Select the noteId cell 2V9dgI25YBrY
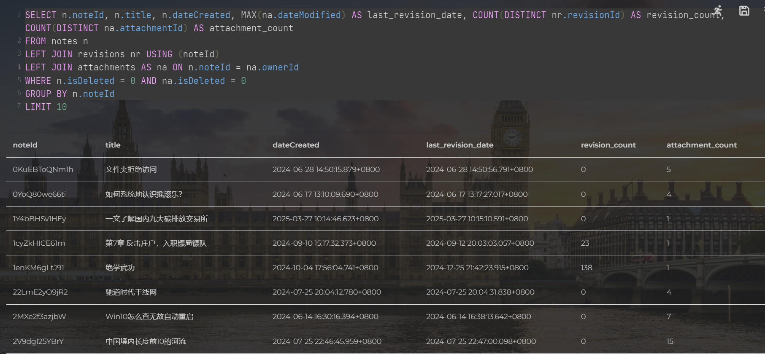 click(38, 341)
